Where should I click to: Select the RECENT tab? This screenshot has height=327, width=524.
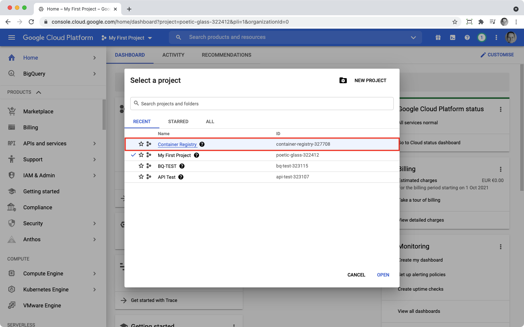(142, 122)
